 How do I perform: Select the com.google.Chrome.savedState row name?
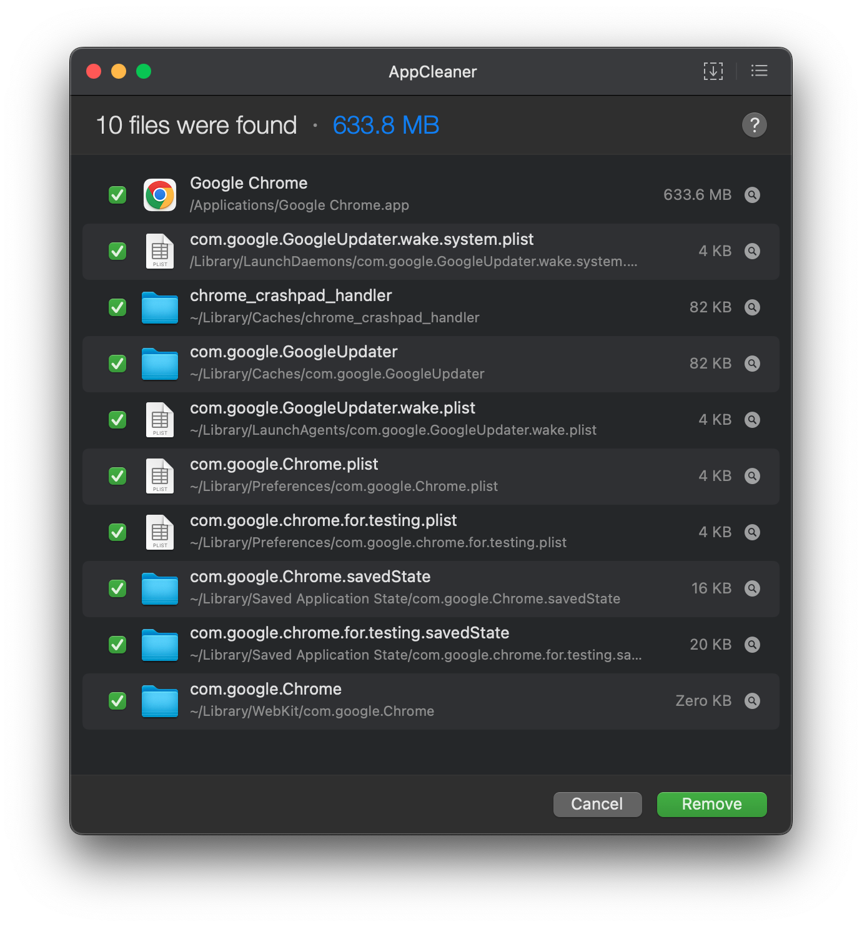(x=310, y=577)
